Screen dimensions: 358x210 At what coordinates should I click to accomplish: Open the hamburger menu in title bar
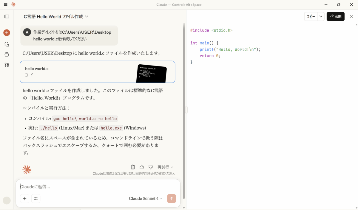[6, 4]
